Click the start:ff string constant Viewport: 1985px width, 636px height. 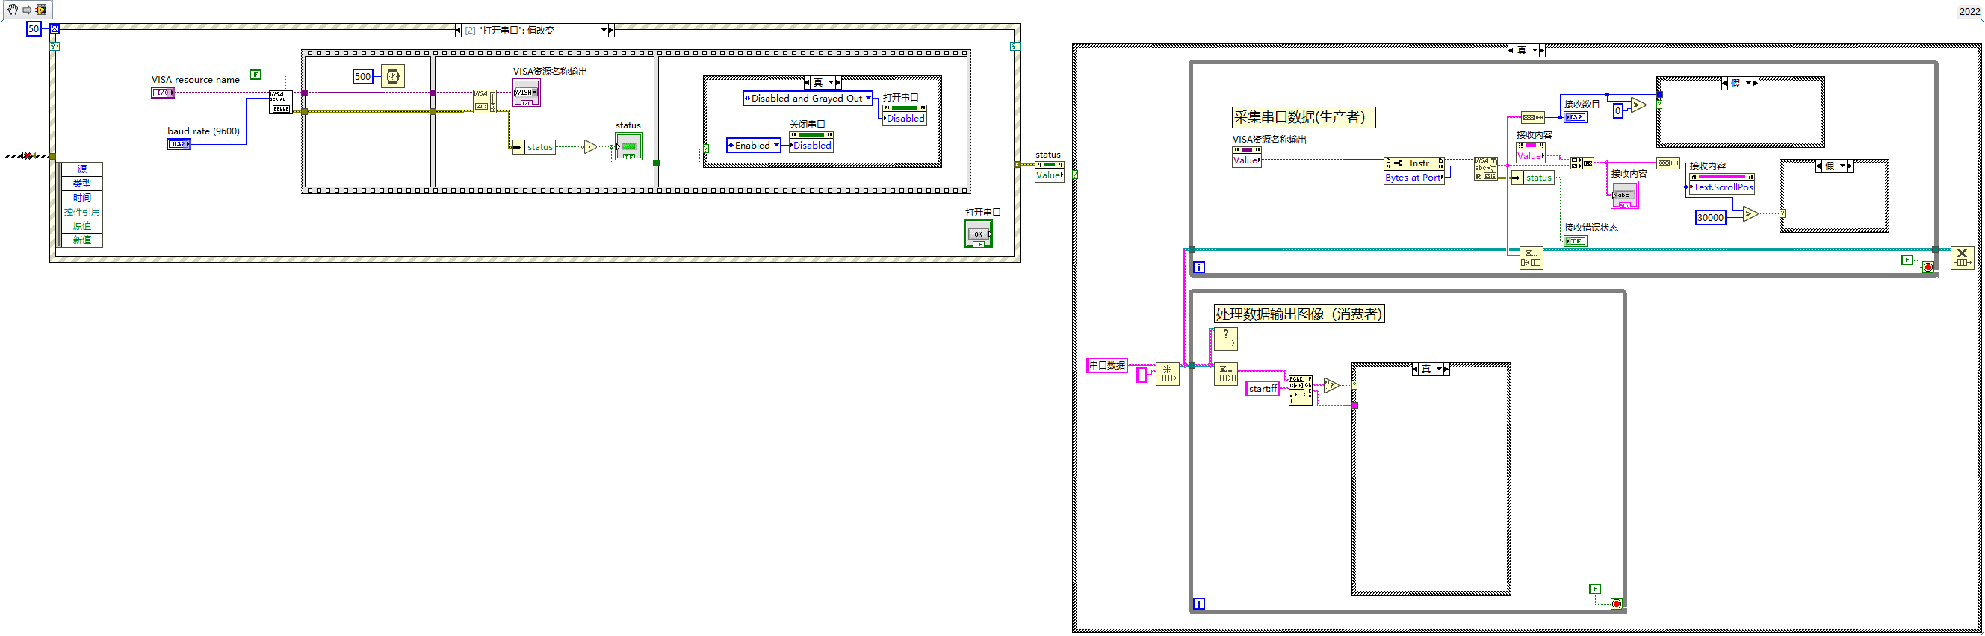pyautogui.click(x=1263, y=389)
